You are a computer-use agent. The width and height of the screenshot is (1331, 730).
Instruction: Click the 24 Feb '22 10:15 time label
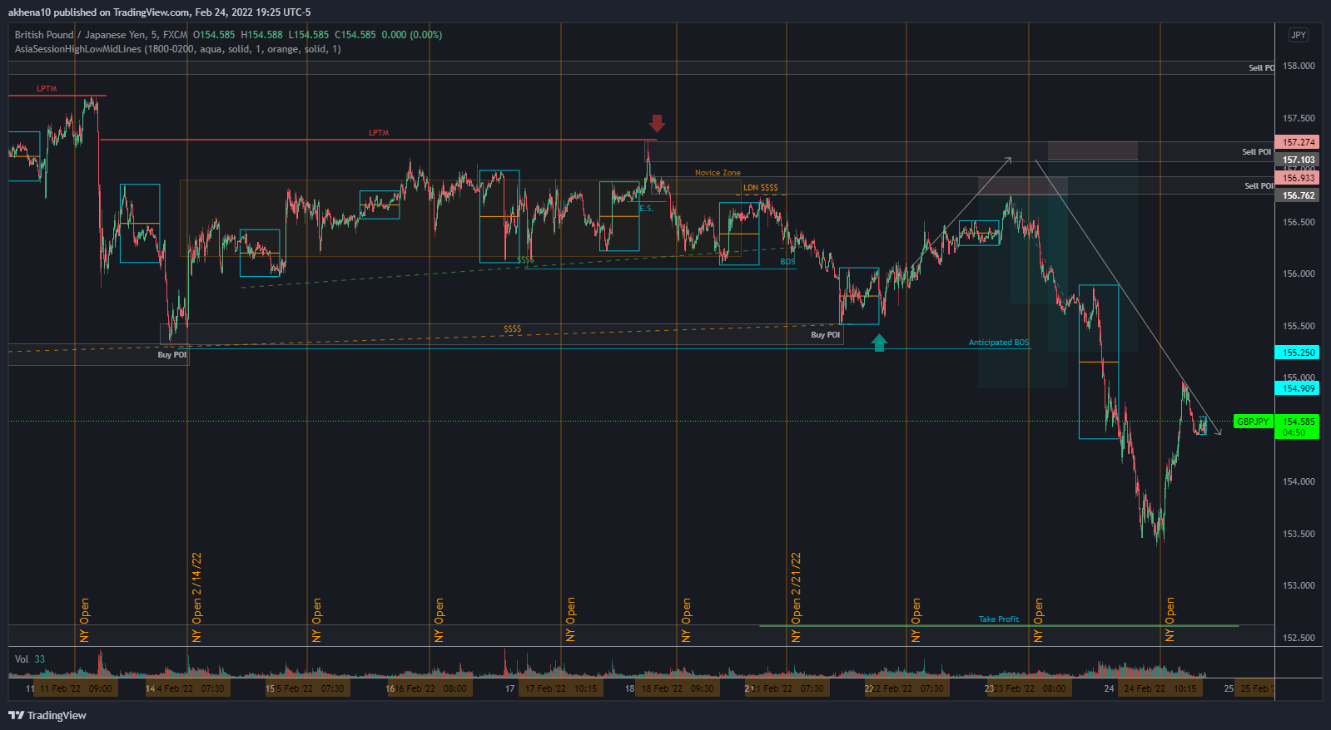pyautogui.click(x=1160, y=688)
